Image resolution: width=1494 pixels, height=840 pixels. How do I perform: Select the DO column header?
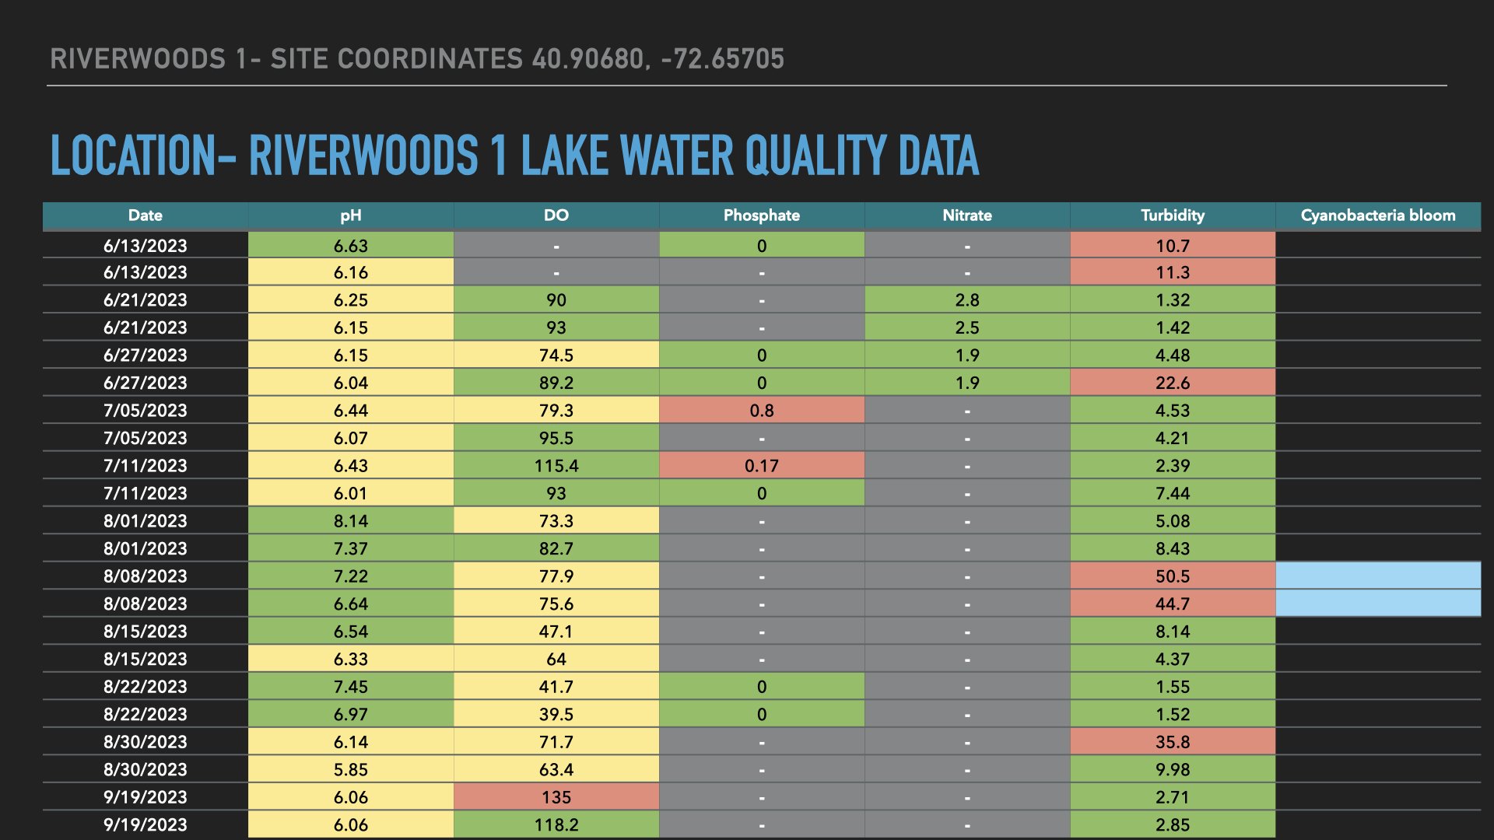pos(556,215)
